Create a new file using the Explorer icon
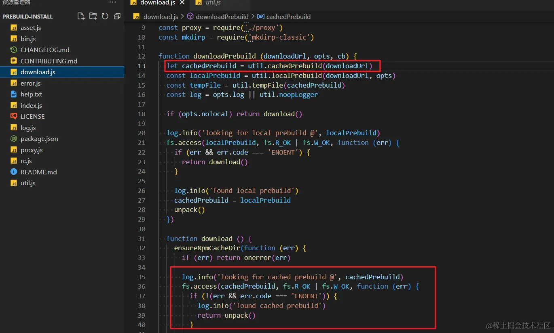 (x=80, y=16)
